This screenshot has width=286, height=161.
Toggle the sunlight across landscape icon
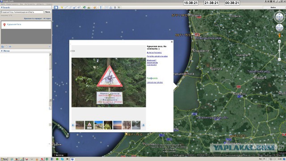click(89, 8)
